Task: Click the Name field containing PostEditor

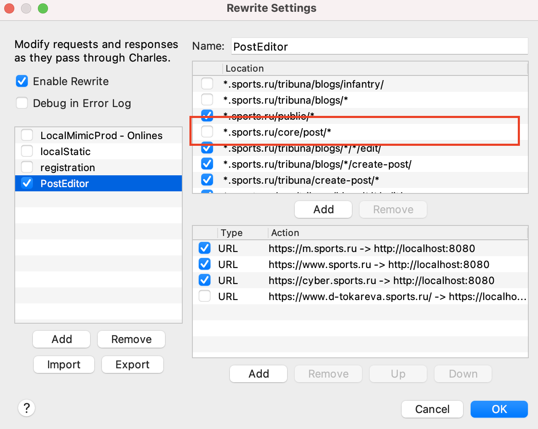Action: (379, 46)
